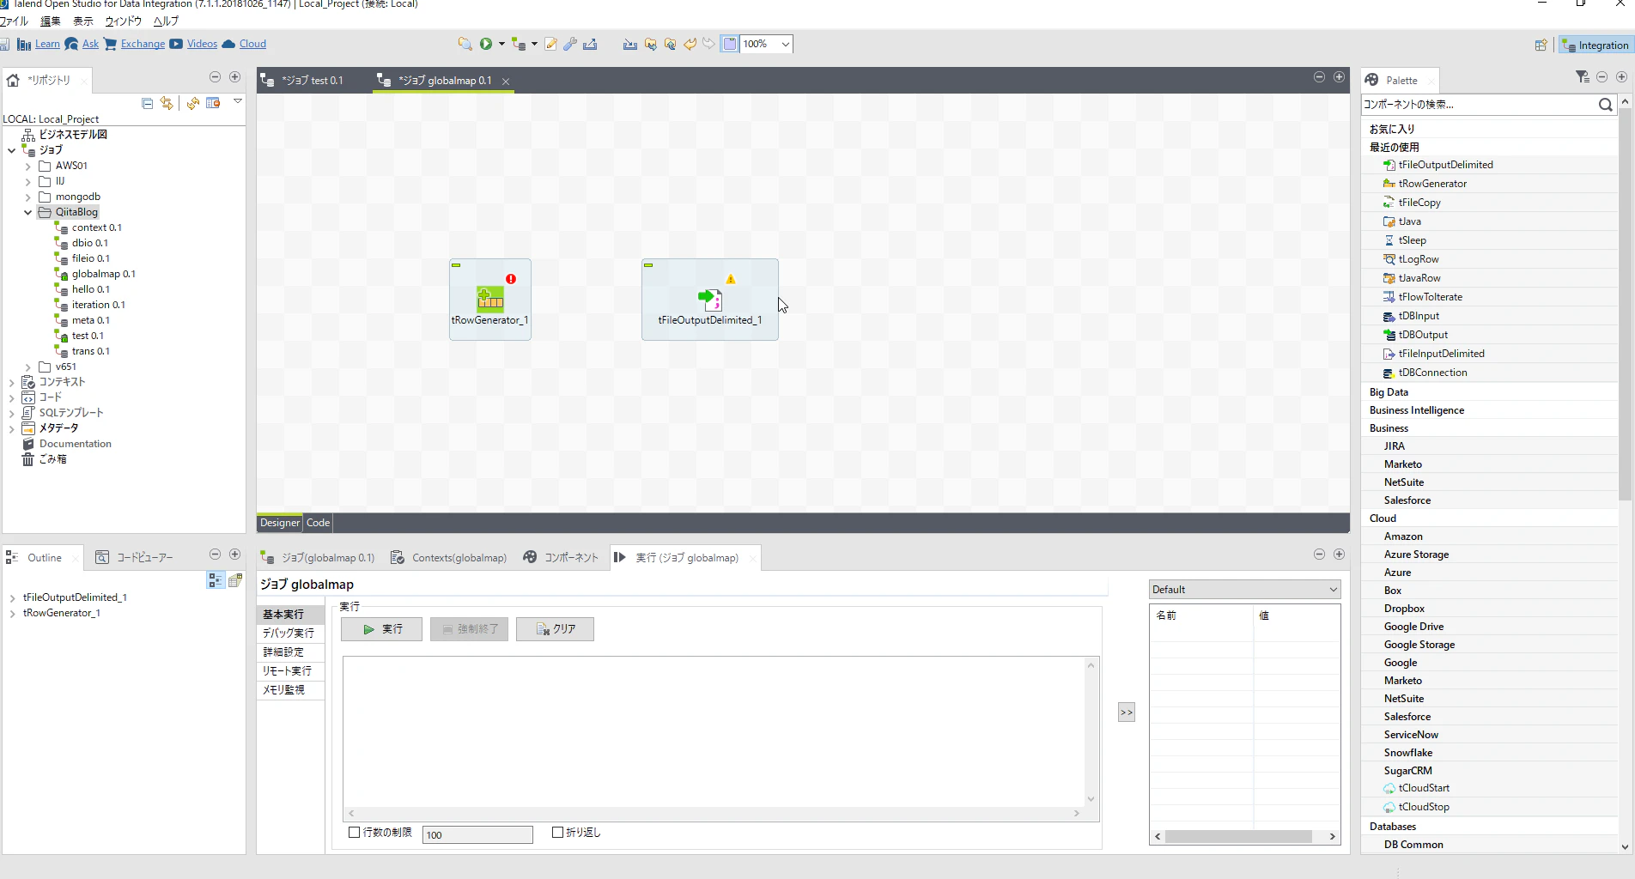1635x879 pixels.
Task: Click the tLogRow palette component
Action: click(x=1418, y=259)
